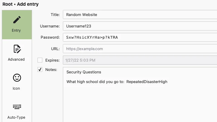Select the URL field with example.com placeholder

140,49
